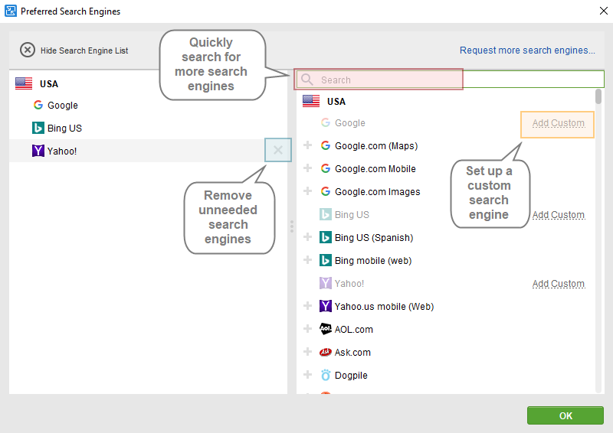This screenshot has width=613, height=433.
Task: Add Ask.com with plus icon
Action: pyautogui.click(x=308, y=352)
